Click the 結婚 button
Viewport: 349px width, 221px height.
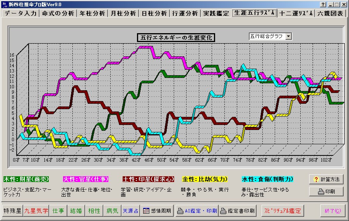[76, 211]
